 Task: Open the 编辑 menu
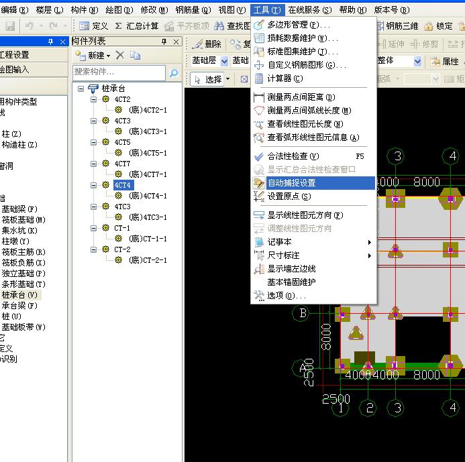[14, 10]
